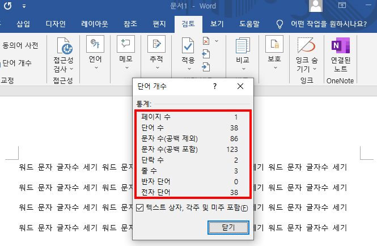Click the 반자 단어 row
The width and height of the screenshot is (377, 246).
[190, 182]
